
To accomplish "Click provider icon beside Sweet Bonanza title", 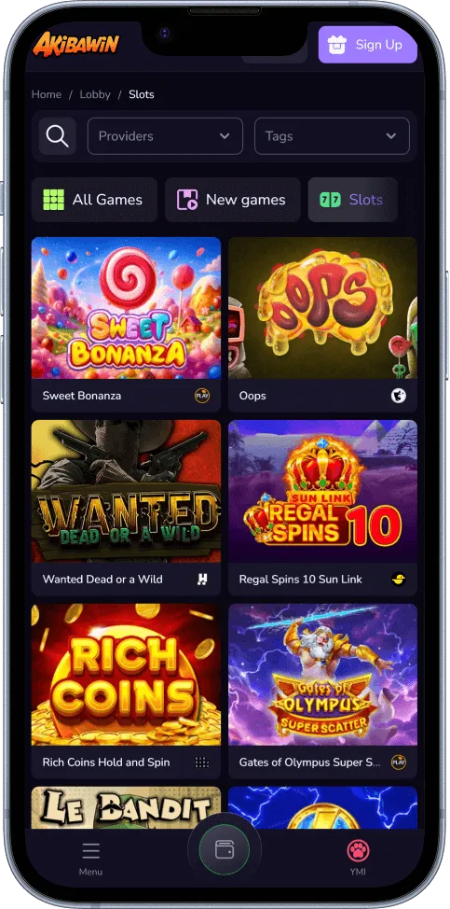I will pos(202,396).
